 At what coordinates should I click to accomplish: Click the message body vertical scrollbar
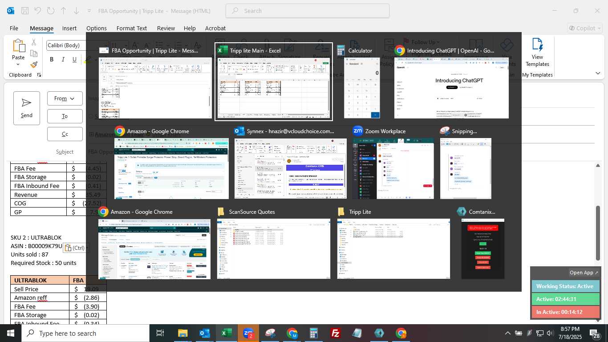point(598,233)
